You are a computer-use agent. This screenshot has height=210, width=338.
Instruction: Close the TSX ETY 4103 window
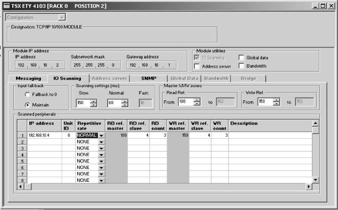[x=331, y=6]
